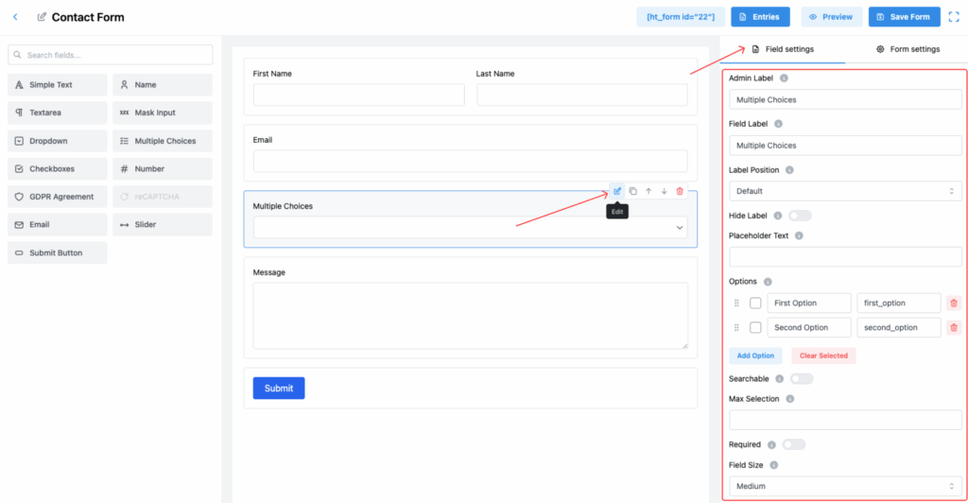Open the Field Size dropdown
968x503 pixels.
[x=845, y=486]
